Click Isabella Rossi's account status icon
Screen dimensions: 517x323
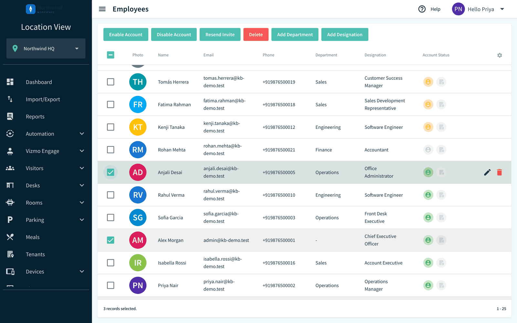tap(428, 263)
